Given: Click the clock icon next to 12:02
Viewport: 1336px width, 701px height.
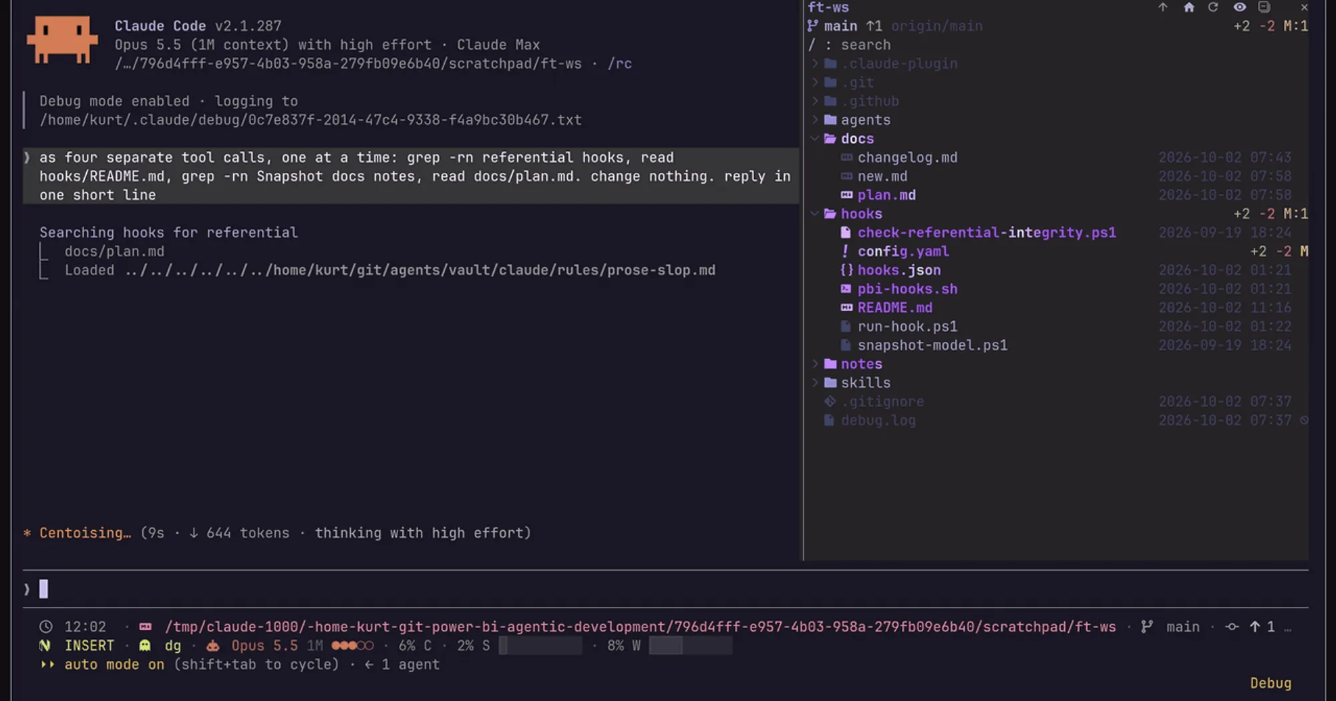Looking at the screenshot, I should tap(45, 627).
